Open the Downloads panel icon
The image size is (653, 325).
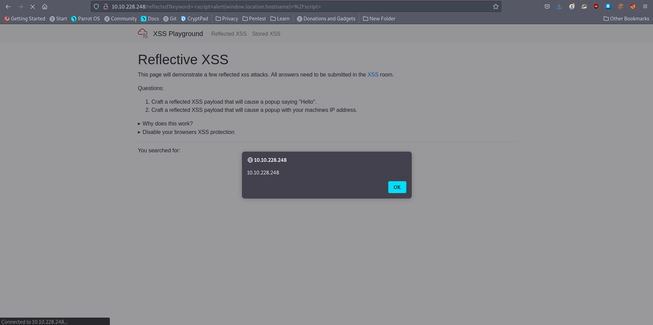pyautogui.click(x=559, y=6)
